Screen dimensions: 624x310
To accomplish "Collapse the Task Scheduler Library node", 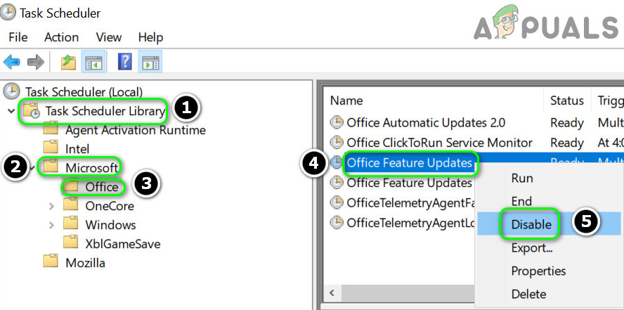I will click(11, 110).
